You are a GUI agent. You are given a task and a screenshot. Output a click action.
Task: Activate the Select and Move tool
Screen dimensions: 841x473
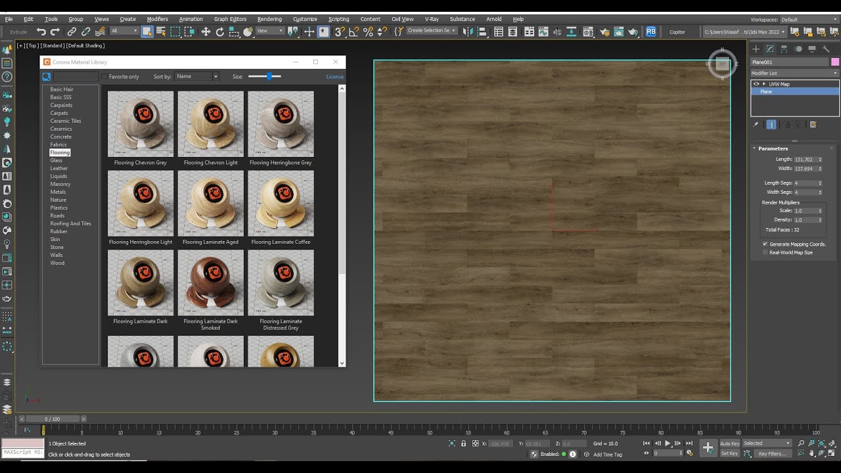[x=206, y=32]
